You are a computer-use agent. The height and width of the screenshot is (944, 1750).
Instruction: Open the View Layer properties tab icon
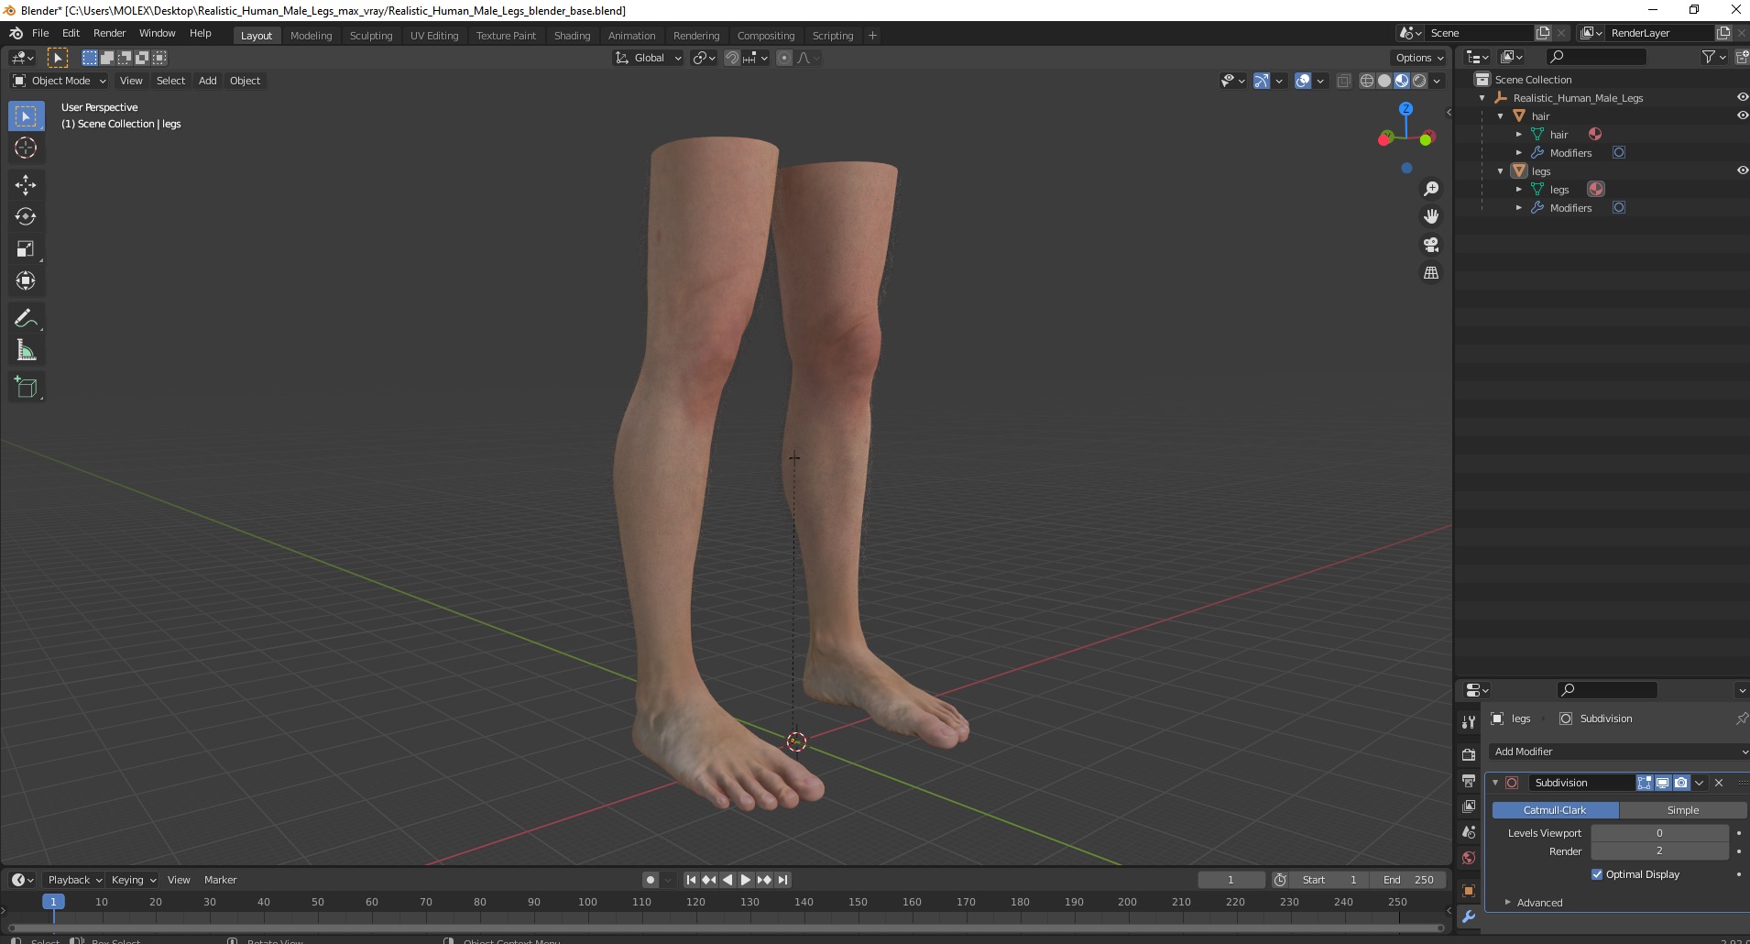tap(1469, 807)
